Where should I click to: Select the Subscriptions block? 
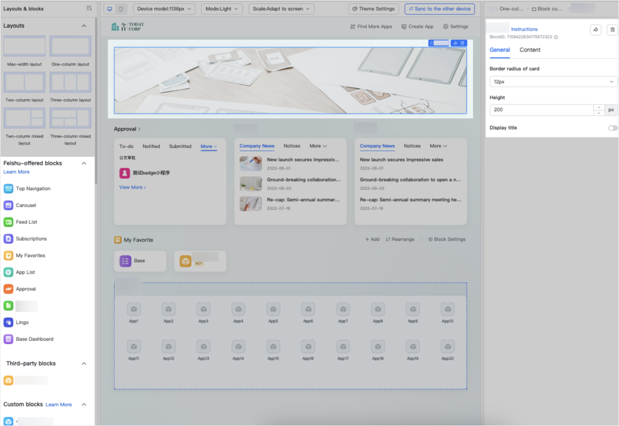31,239
